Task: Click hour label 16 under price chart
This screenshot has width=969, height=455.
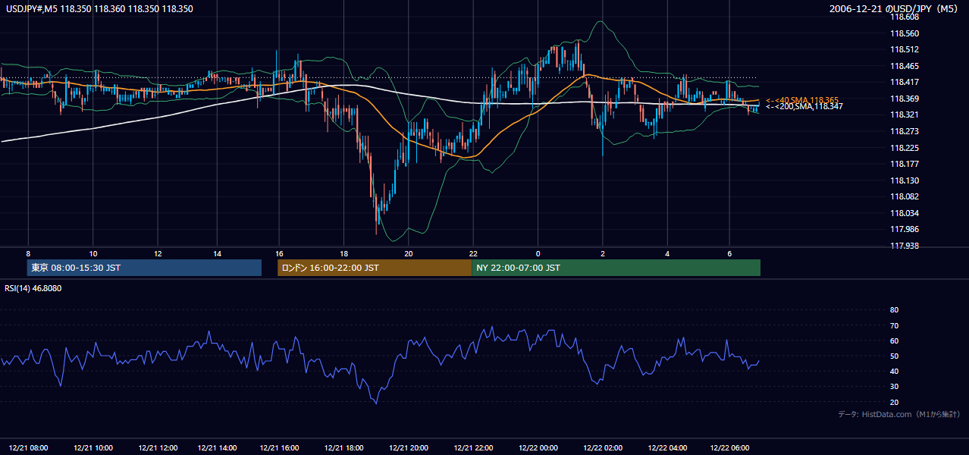Action: pos(279,253)
